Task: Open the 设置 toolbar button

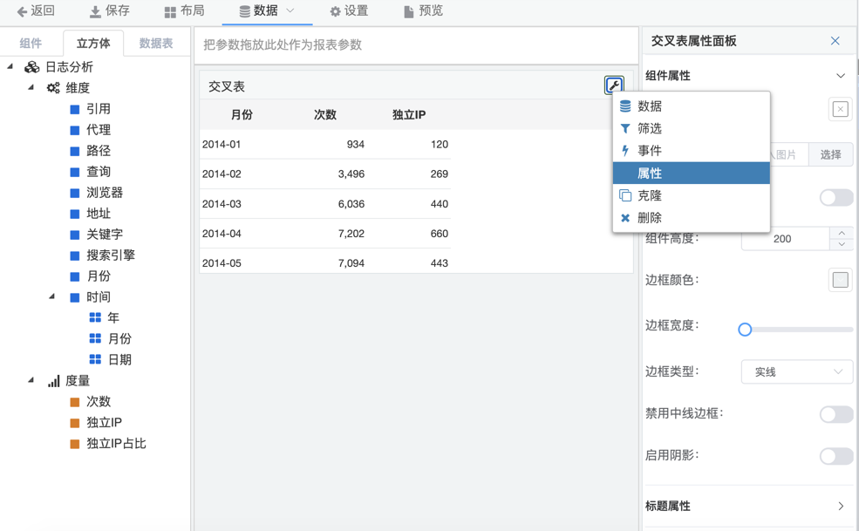Action: (349, 11)
